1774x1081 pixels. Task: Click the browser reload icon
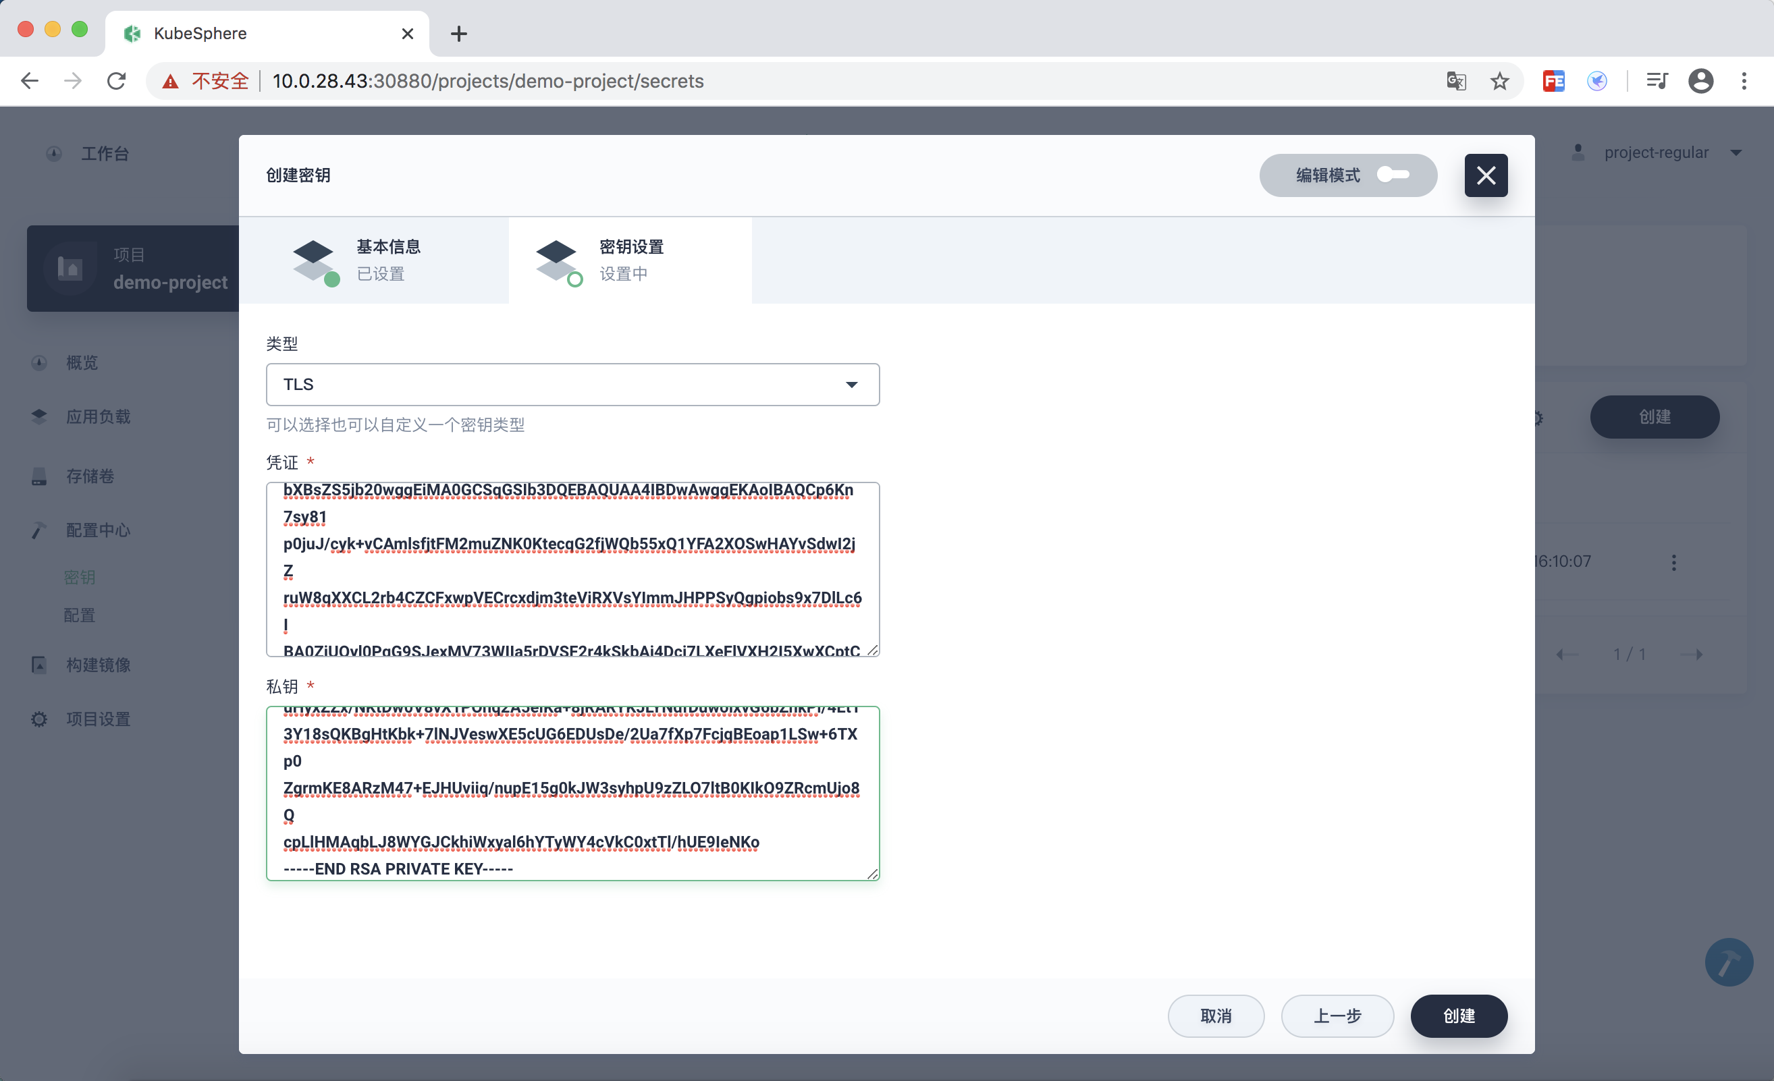(x=117, y=80)
